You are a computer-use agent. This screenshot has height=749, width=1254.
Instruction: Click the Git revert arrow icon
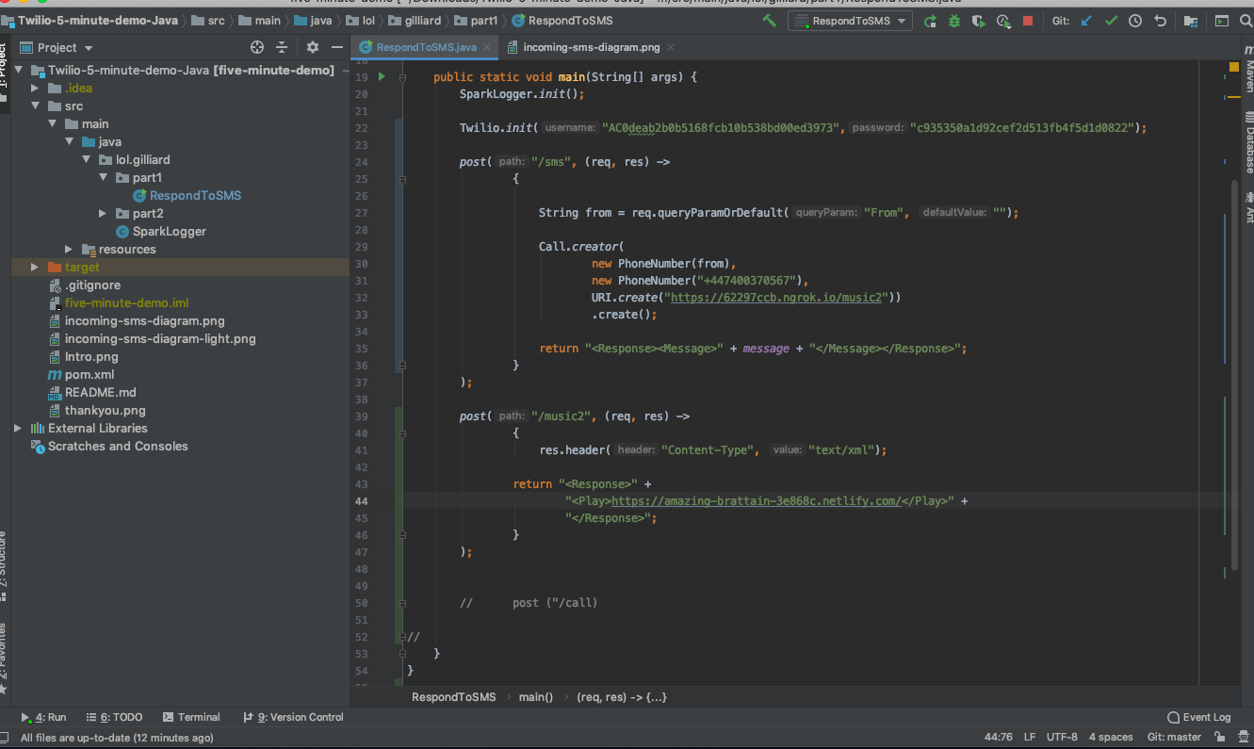1160,21
